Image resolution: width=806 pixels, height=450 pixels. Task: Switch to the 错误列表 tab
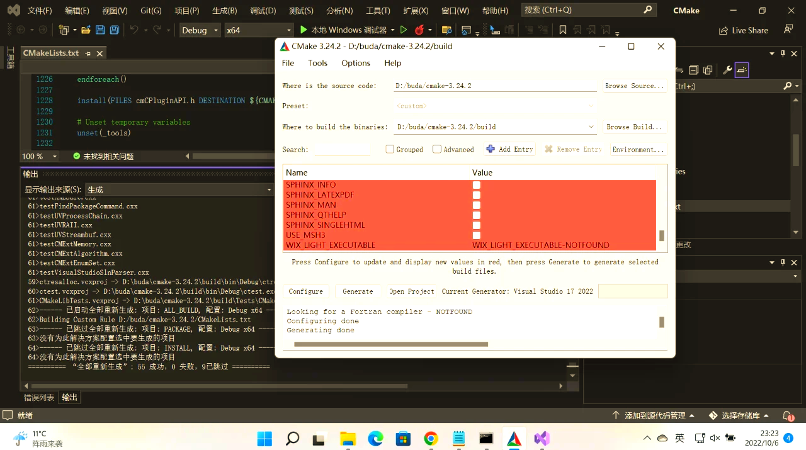pos(39,397)
